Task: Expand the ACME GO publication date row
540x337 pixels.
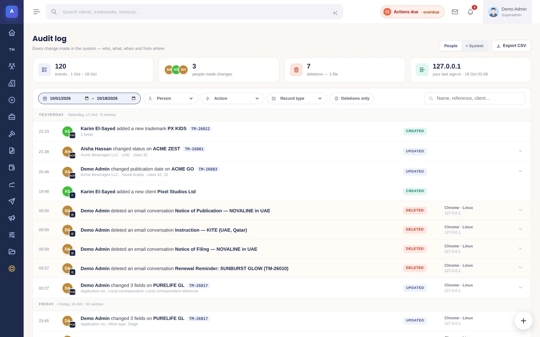Action: [520, 171]
